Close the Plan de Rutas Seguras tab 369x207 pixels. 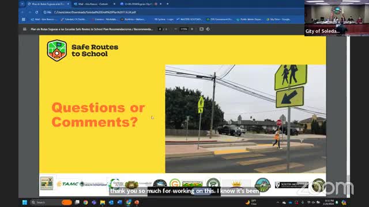click(68, 4)
